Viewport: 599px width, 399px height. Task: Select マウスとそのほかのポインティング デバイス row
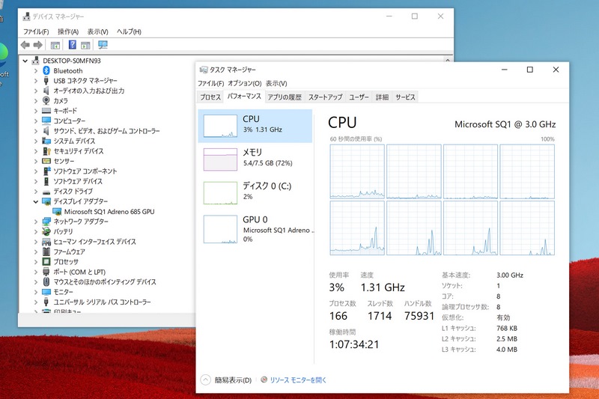pos(104,282)
